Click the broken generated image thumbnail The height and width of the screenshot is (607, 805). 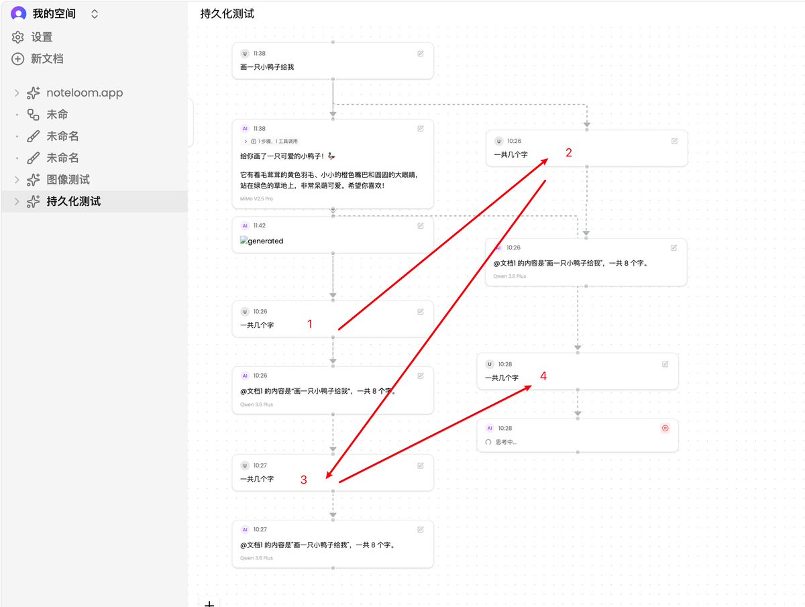click(262, 241)
